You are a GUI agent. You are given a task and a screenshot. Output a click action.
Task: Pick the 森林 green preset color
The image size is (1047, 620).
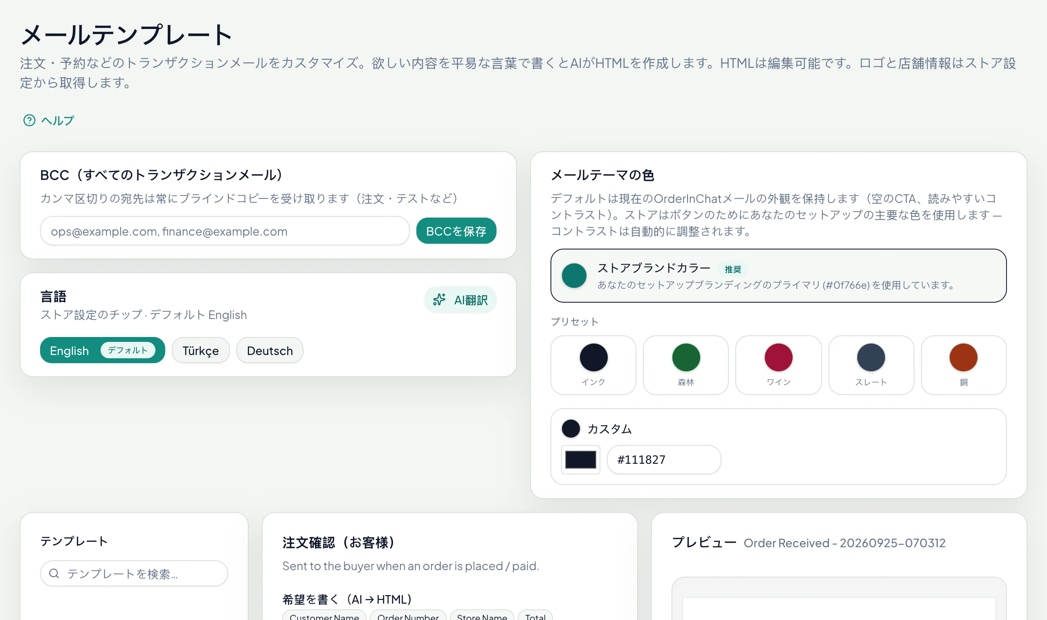tap(685, 365)
